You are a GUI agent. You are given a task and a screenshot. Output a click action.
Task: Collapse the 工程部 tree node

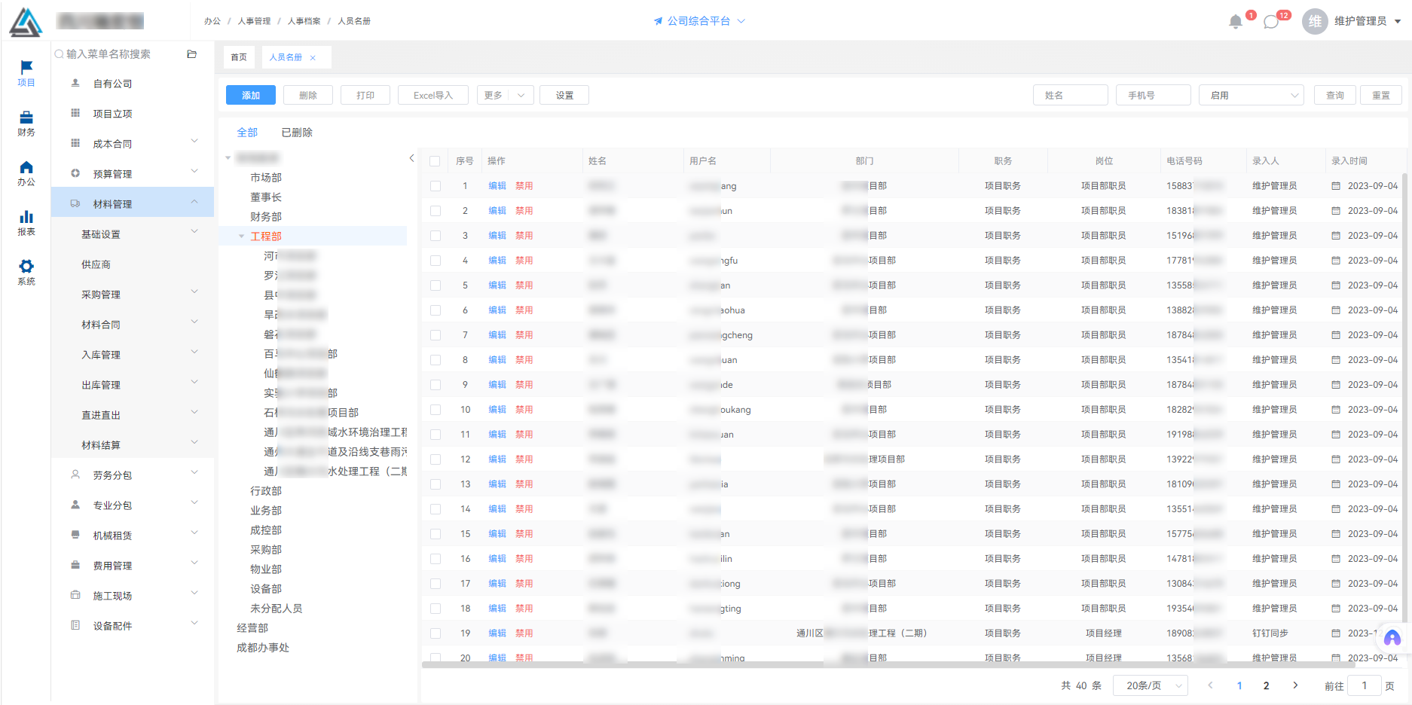pyautogui.click(x=241, y=237)
